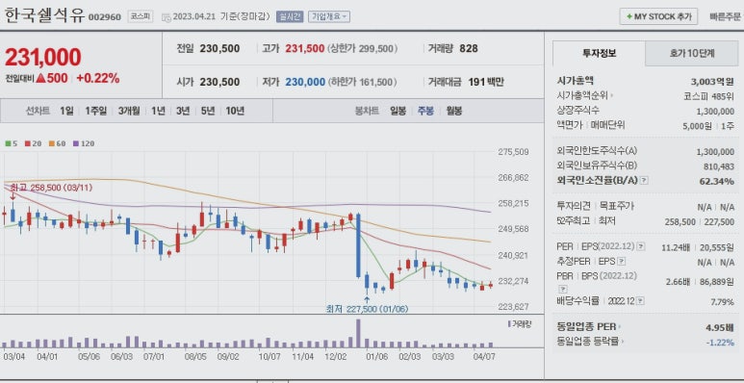Click the +0.22% change rate
Screen dimensions: 744x383
click(x=98, y=78)
